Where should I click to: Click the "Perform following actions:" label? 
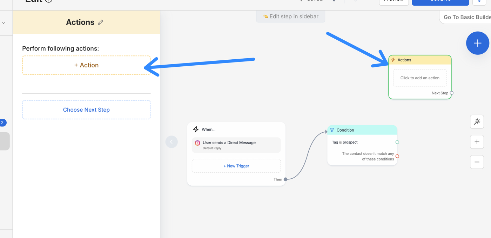tap(60, 48)
